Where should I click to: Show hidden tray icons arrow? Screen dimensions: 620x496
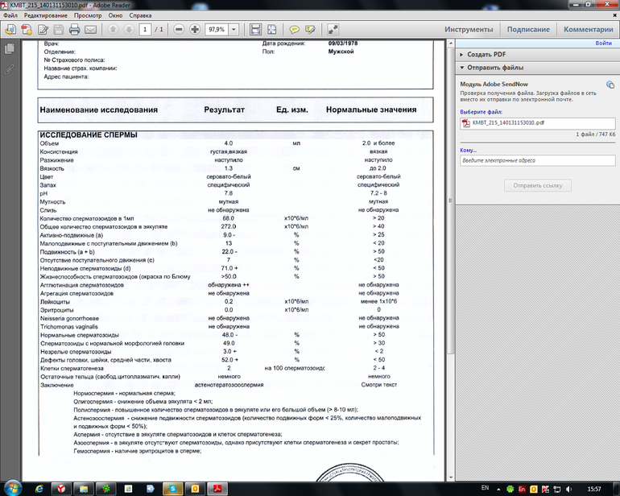[x=498, y=490]
